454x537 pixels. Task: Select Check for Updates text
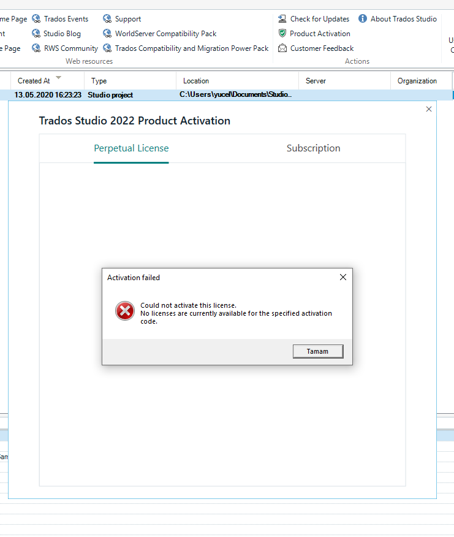point(320,19)
